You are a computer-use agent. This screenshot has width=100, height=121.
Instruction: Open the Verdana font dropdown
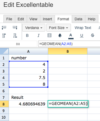click(34, 28)
